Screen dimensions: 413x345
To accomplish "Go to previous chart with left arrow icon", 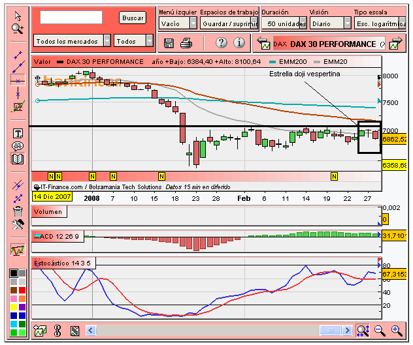I will click(x=263, y=44).
